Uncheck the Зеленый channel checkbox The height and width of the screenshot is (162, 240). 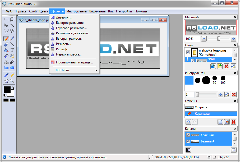[188, 141]
